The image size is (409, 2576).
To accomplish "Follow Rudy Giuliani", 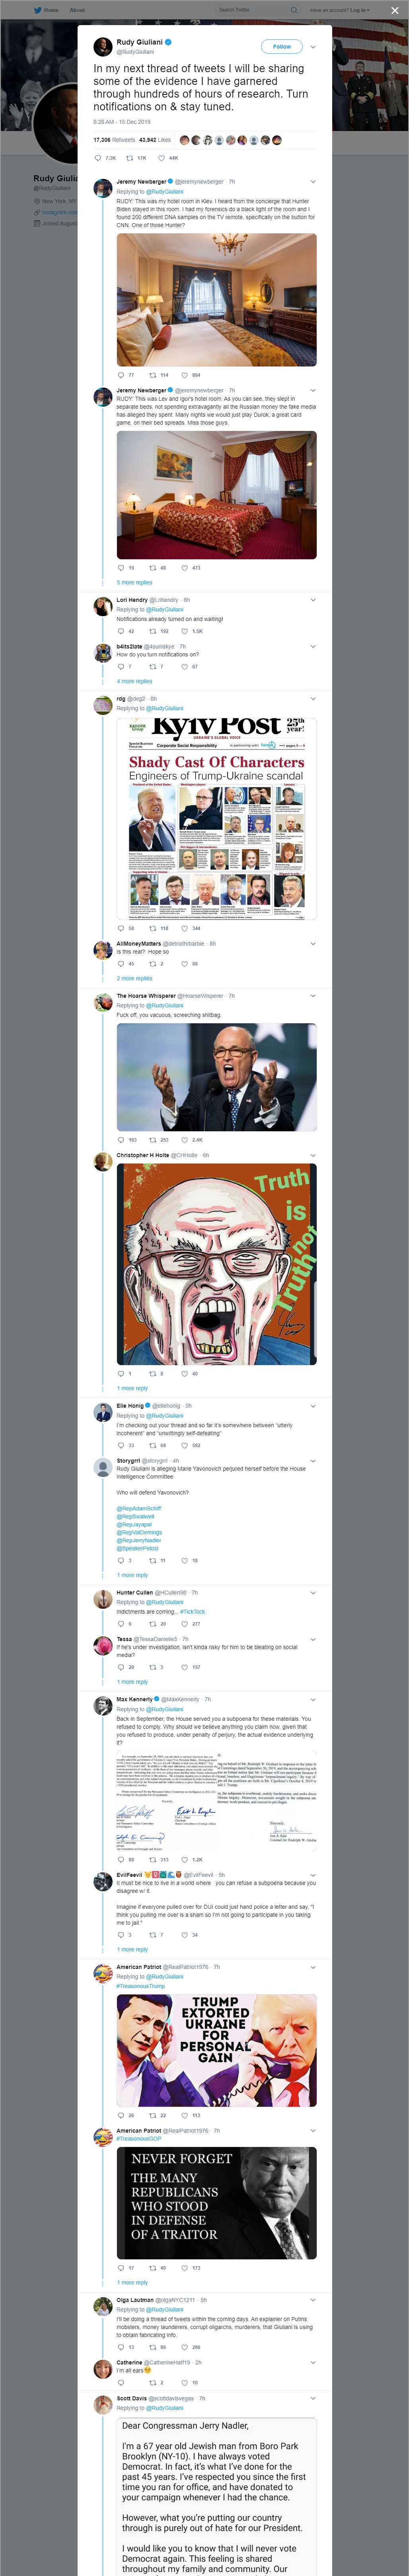I will point(281,46).
